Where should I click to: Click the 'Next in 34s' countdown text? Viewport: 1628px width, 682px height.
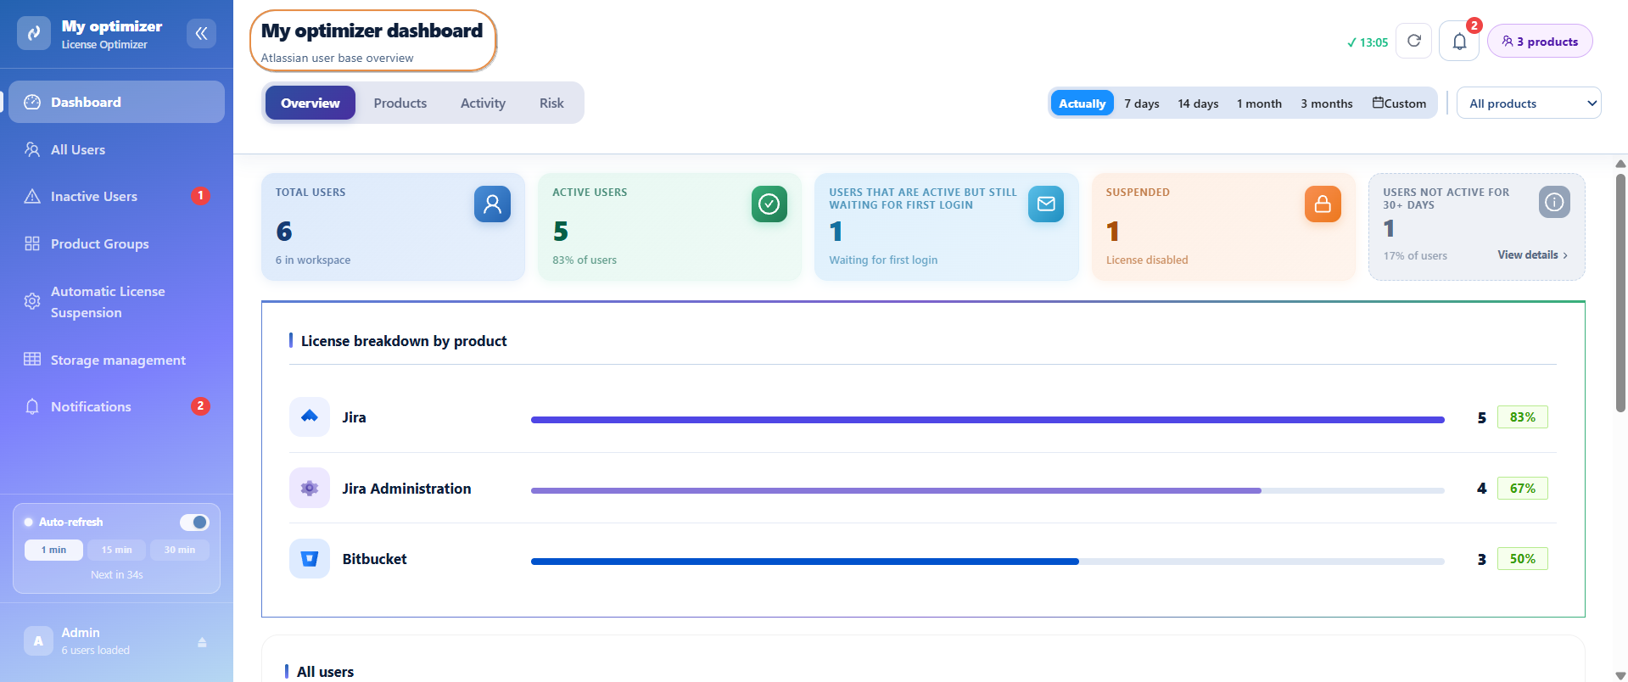pyautogui.click(x=117, y=574)
